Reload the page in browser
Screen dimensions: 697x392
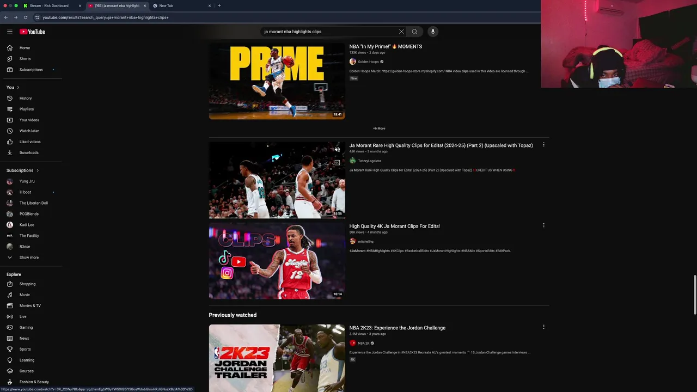pos(26,17)
